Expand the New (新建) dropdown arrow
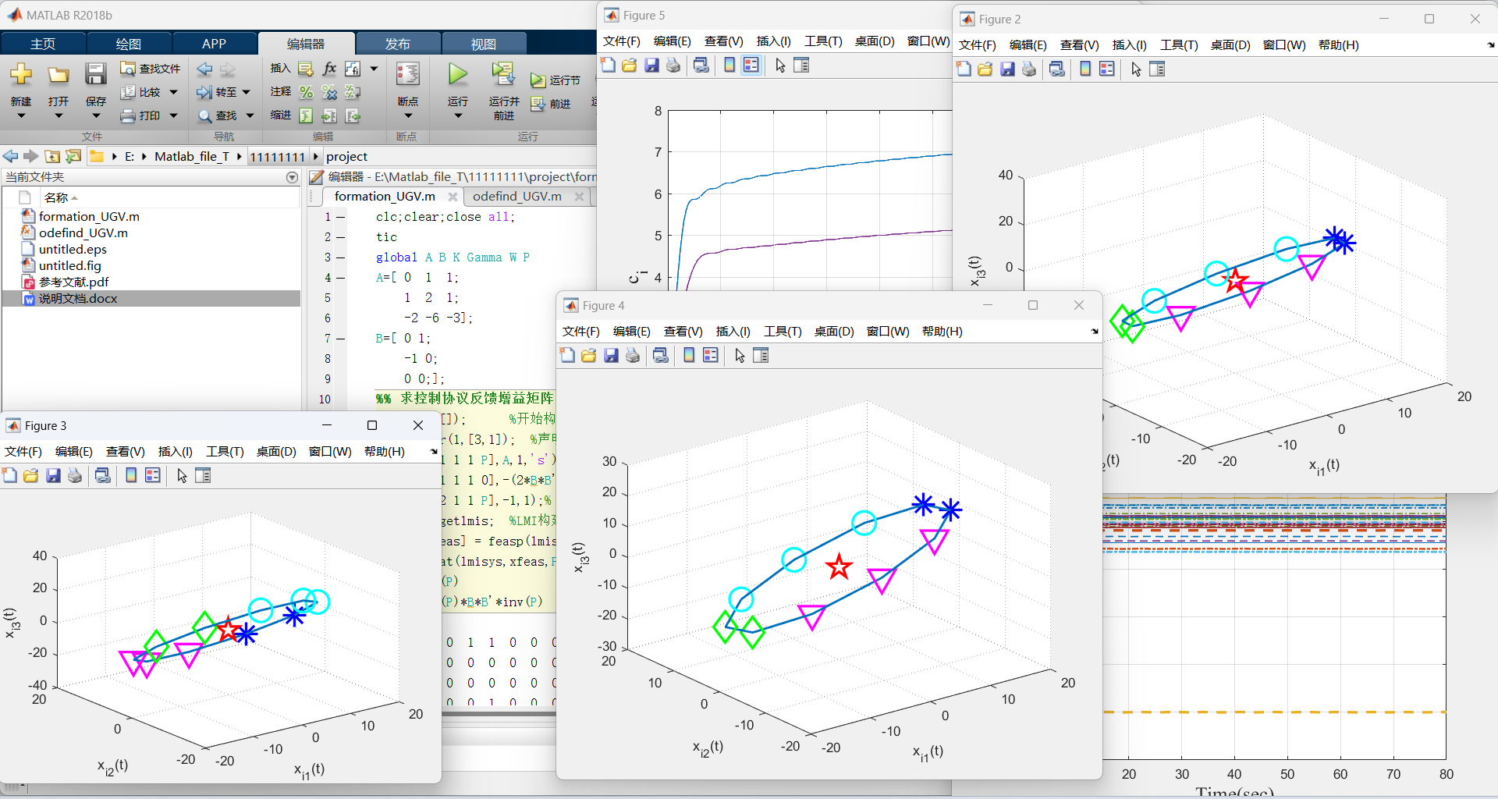Image resolution: width=1498 pixels, height=799 pixels. 21,116
